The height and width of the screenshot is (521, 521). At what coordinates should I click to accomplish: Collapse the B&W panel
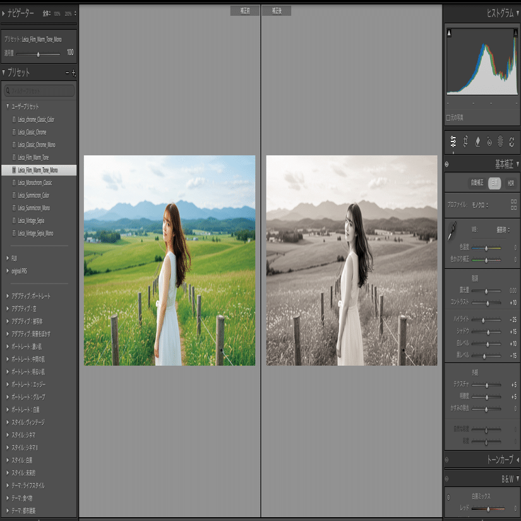point(517,479)
